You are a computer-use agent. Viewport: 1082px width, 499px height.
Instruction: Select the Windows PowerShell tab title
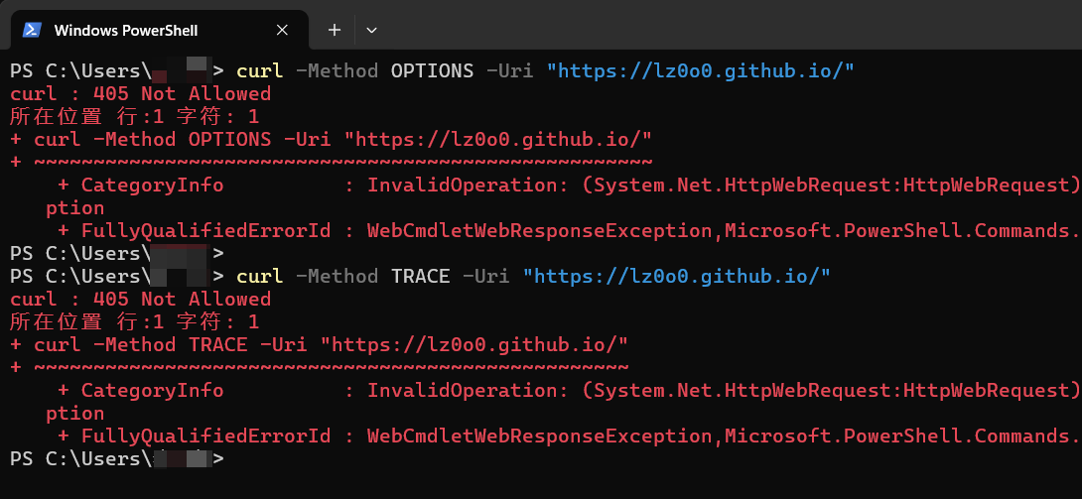126,30
